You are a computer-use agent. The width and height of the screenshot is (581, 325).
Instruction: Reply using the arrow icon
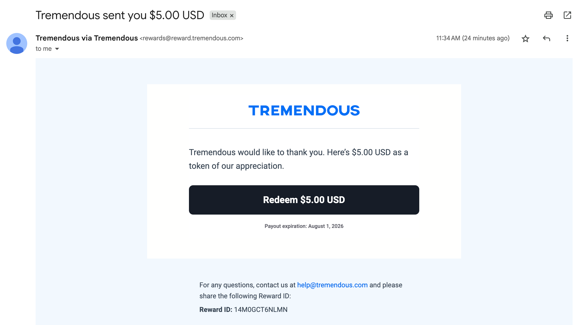point(546,38)
